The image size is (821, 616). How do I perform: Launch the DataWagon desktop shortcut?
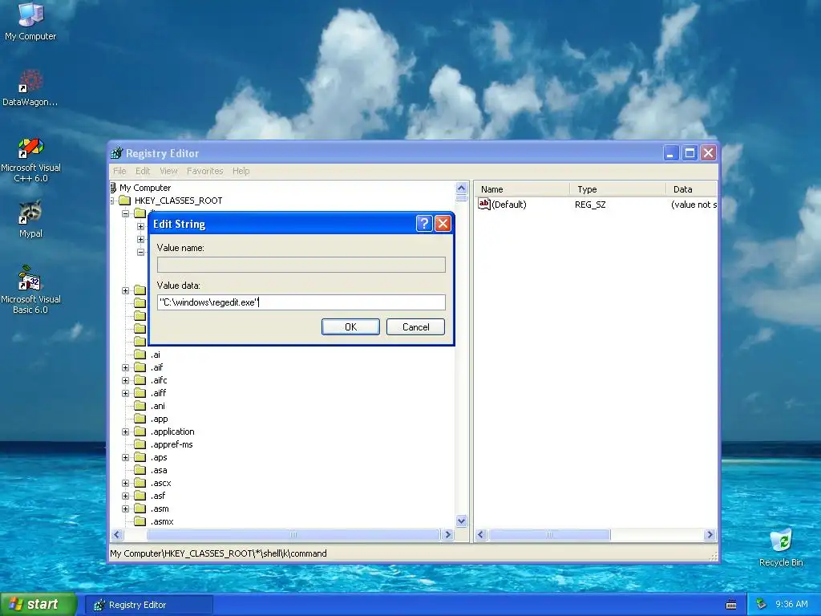[30, 87]
